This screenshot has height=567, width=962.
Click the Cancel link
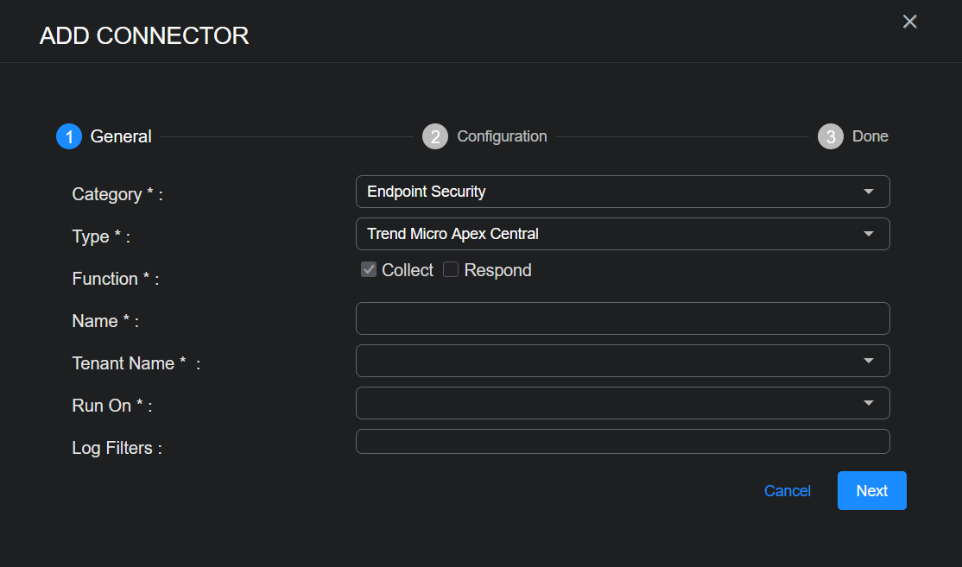click(787, 491)
